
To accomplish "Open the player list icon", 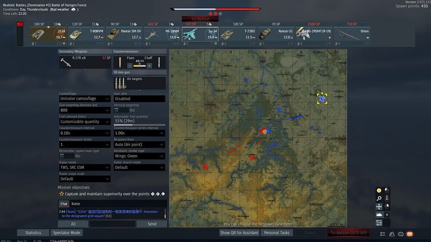I will coord(383,234).
